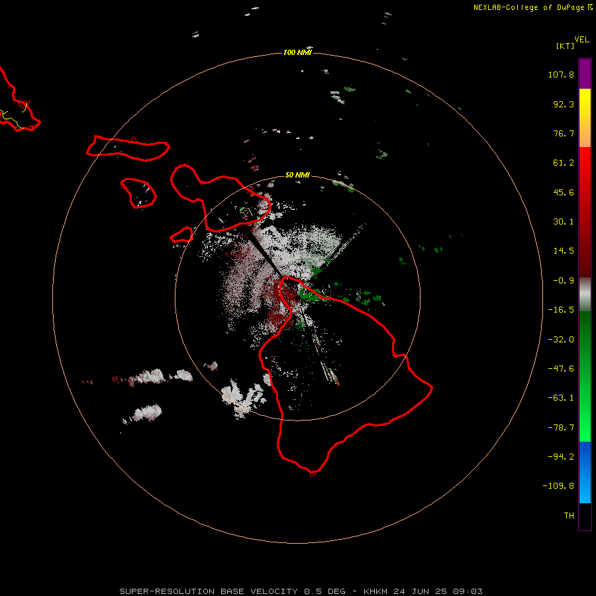Pick the bright green segment near -78.7
596x596 pixels.
tap(585, 428)
